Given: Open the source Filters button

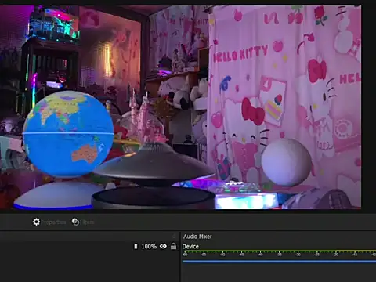Looking at the screenshot, I should click(x=83, y=222).
